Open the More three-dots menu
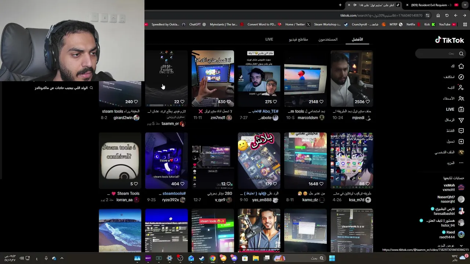Image resolution: width=470 pixels, height=264 pixels. pyautogui.click(x=461, y=163)
